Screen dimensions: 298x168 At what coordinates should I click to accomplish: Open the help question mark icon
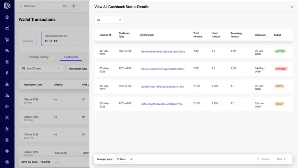pyautogui.click(x=7, y=162)
